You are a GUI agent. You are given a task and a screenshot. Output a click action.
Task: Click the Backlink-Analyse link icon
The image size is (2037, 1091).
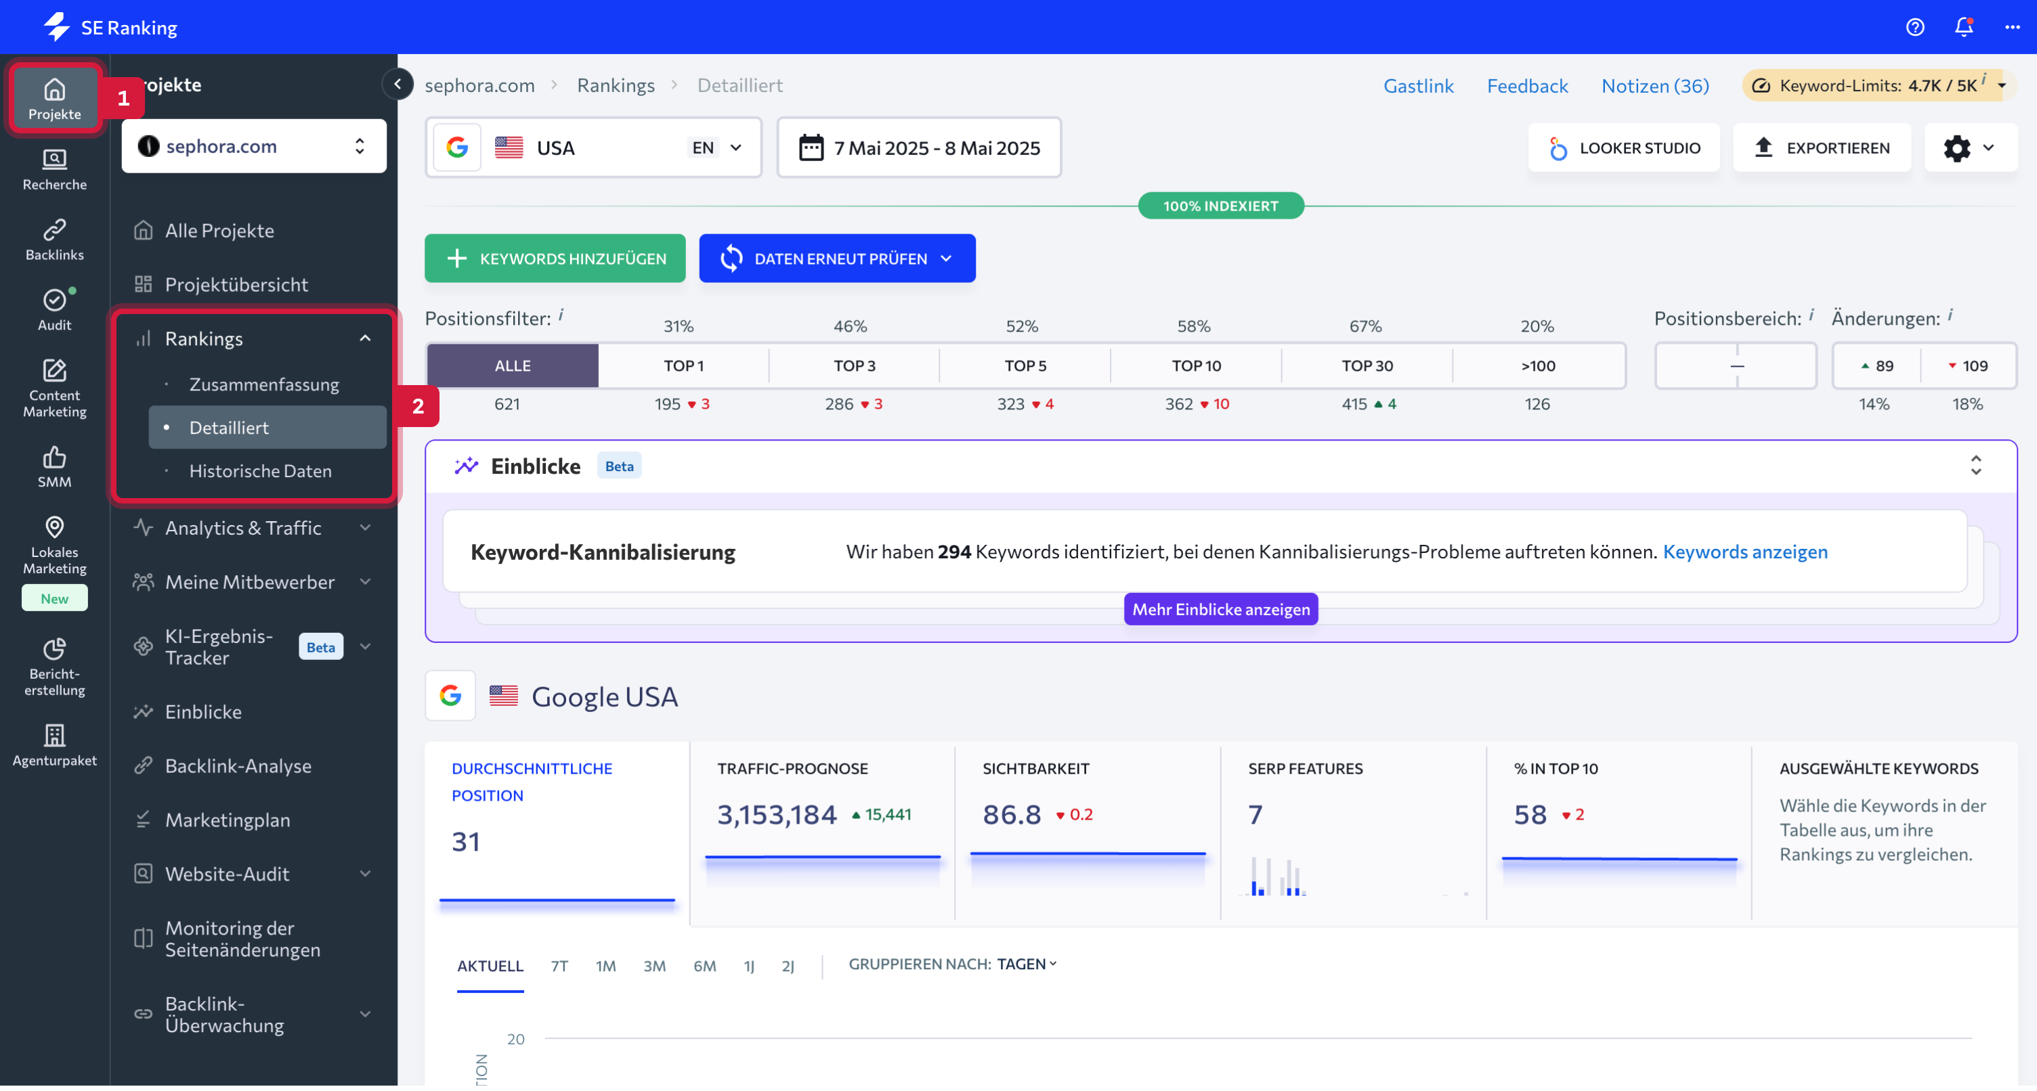[143, 767]
